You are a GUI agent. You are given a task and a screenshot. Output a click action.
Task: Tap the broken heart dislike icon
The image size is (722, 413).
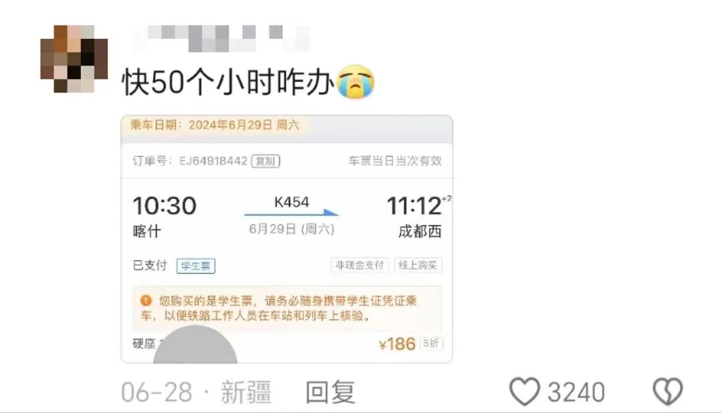pyautogui.click(x=668, y=392)
